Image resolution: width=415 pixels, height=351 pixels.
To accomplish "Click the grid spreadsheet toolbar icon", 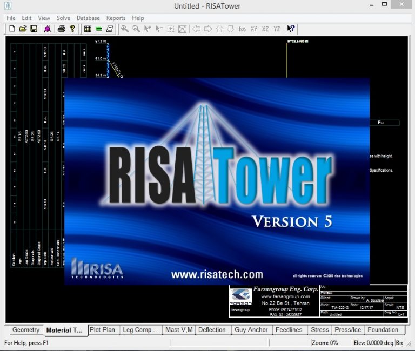I will (88, 29).
